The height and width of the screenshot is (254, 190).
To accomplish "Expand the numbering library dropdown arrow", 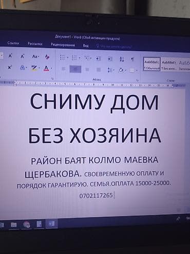I will [80, 58].
